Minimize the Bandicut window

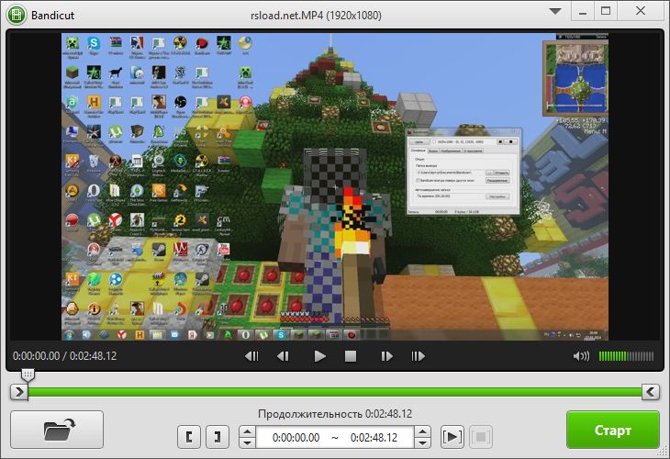coord(582,12)
